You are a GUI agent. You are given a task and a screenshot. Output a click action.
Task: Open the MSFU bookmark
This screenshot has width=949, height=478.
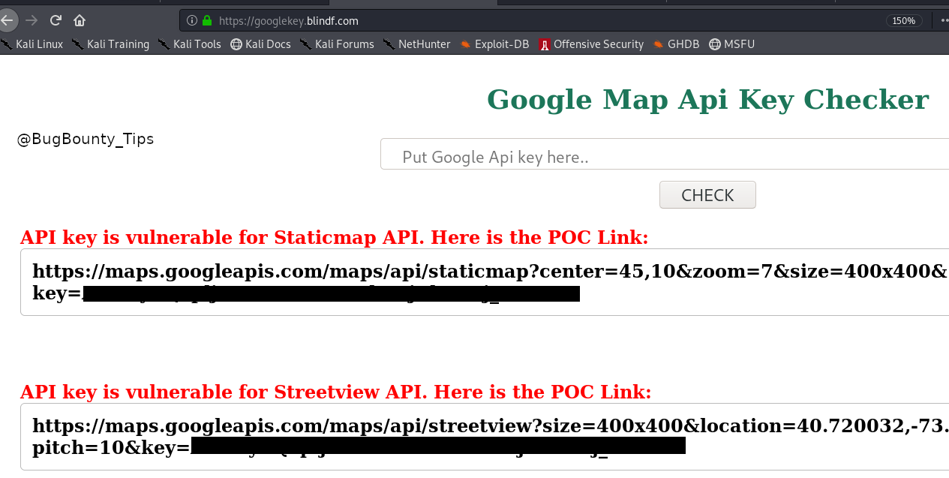pos(731,44)
